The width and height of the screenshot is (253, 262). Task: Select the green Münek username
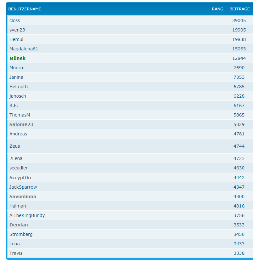[18, 58]
